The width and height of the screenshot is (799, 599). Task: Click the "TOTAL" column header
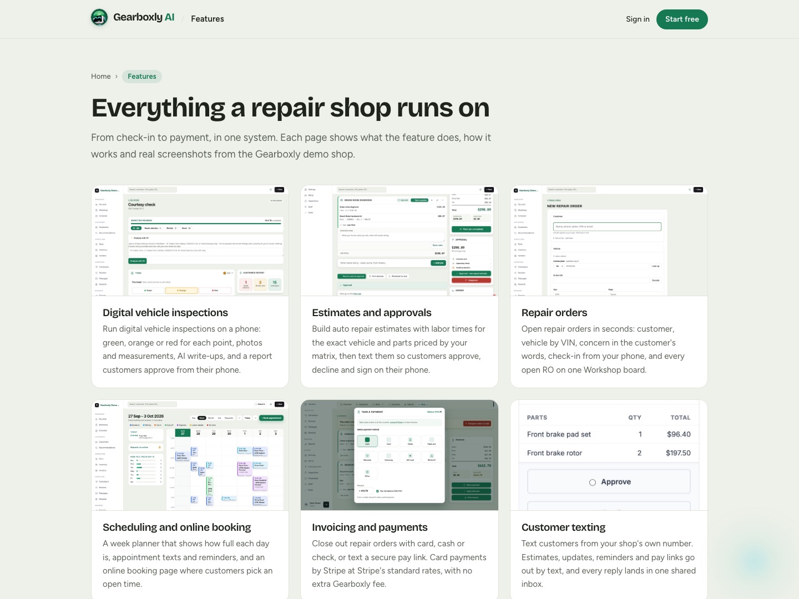680,418
